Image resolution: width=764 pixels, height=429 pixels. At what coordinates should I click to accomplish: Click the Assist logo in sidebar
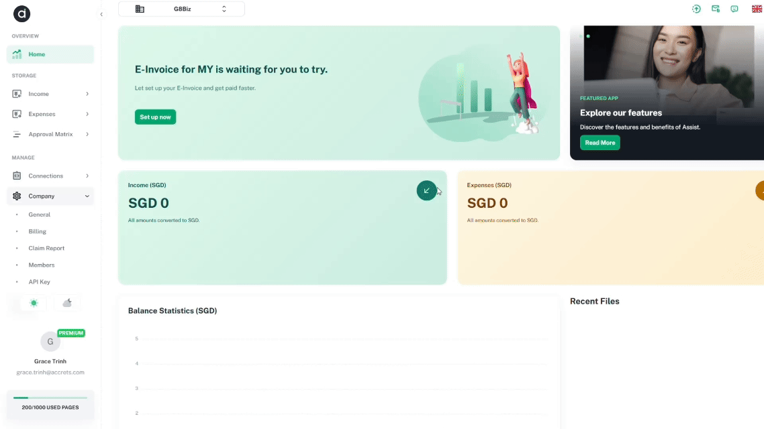(x=21, y=13)
